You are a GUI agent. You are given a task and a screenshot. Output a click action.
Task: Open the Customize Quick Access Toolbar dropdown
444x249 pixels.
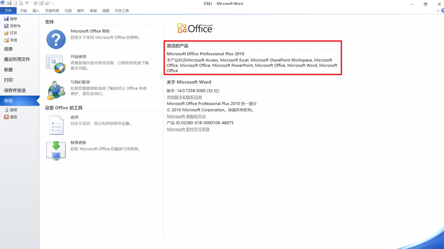pyautogui.click(x=53, y=3)
